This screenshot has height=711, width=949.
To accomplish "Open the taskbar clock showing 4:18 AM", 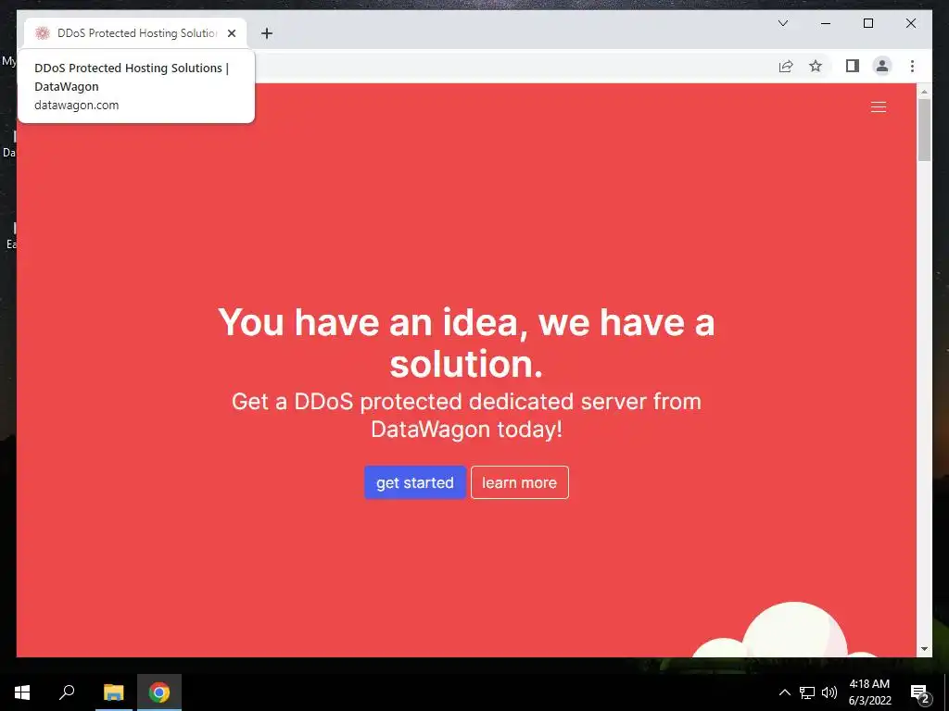I will click(x=869, y=692).
